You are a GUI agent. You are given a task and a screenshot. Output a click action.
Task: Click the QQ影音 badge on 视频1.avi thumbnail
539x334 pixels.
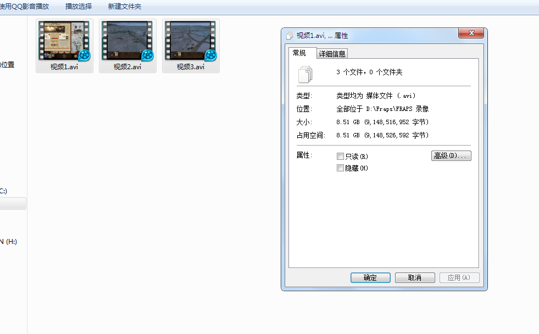pyautogui.click(x=84, y=56)
